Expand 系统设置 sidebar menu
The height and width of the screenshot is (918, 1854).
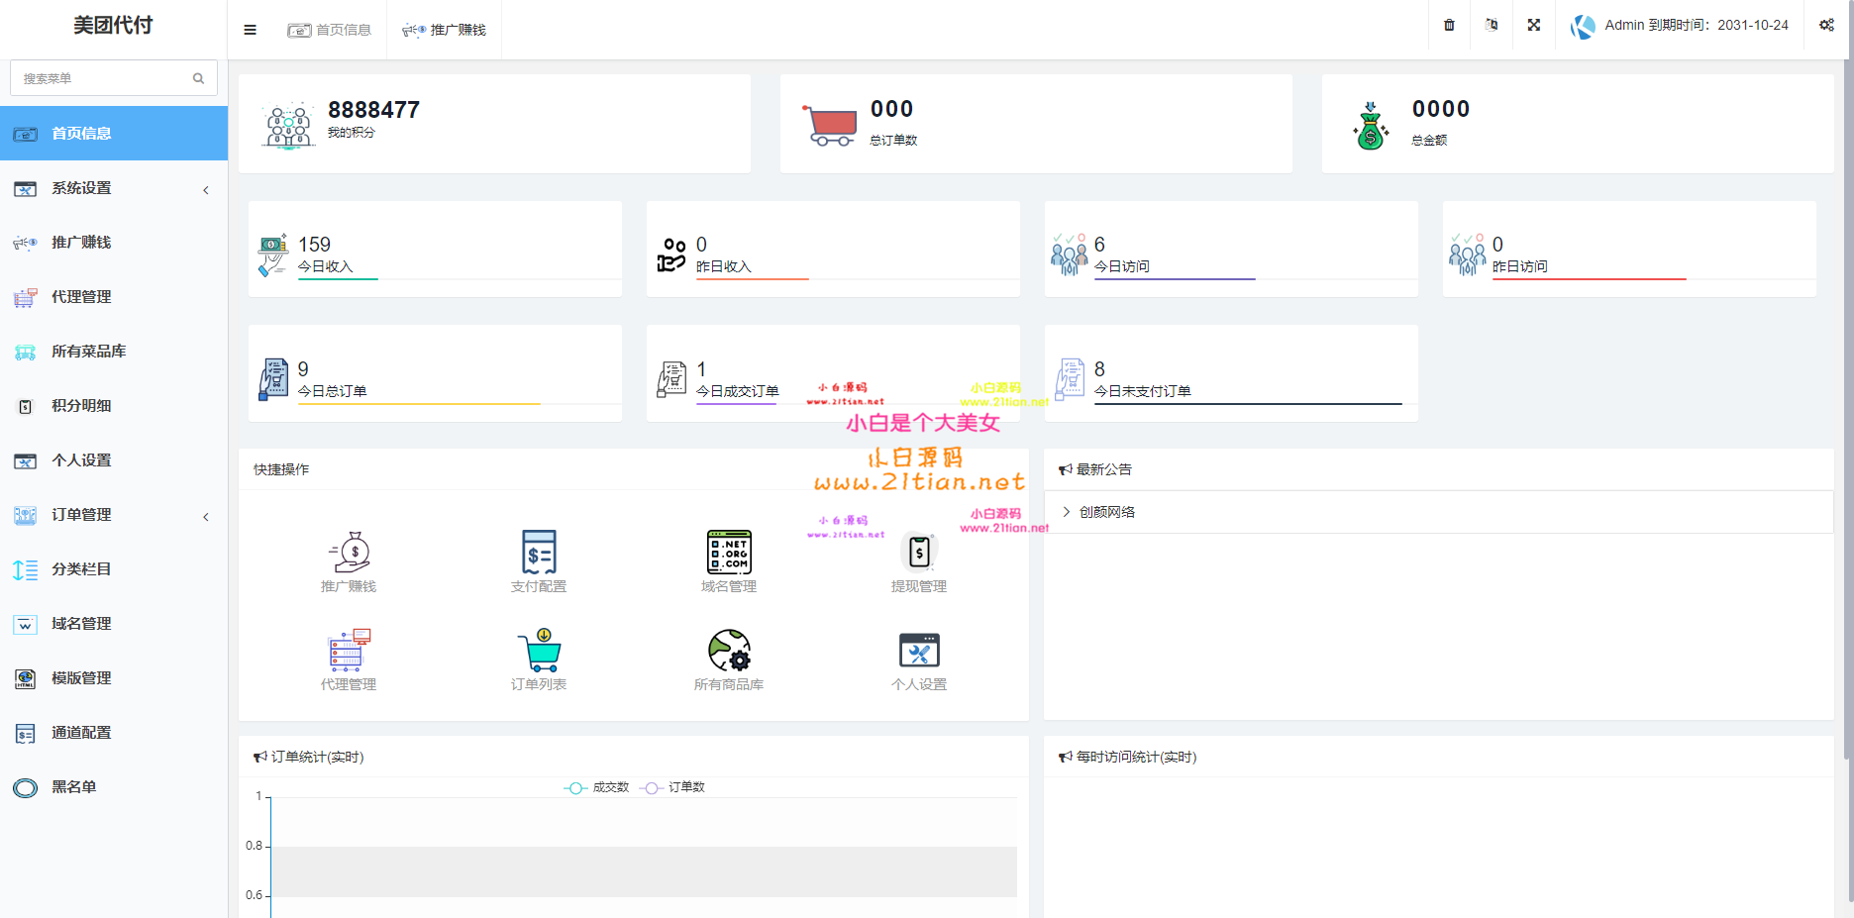click(x=113, y=188)
